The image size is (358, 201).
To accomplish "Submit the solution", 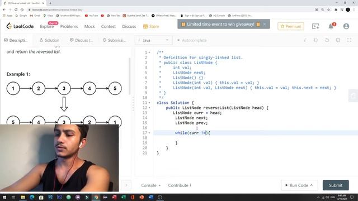I will tap(336, 185).
